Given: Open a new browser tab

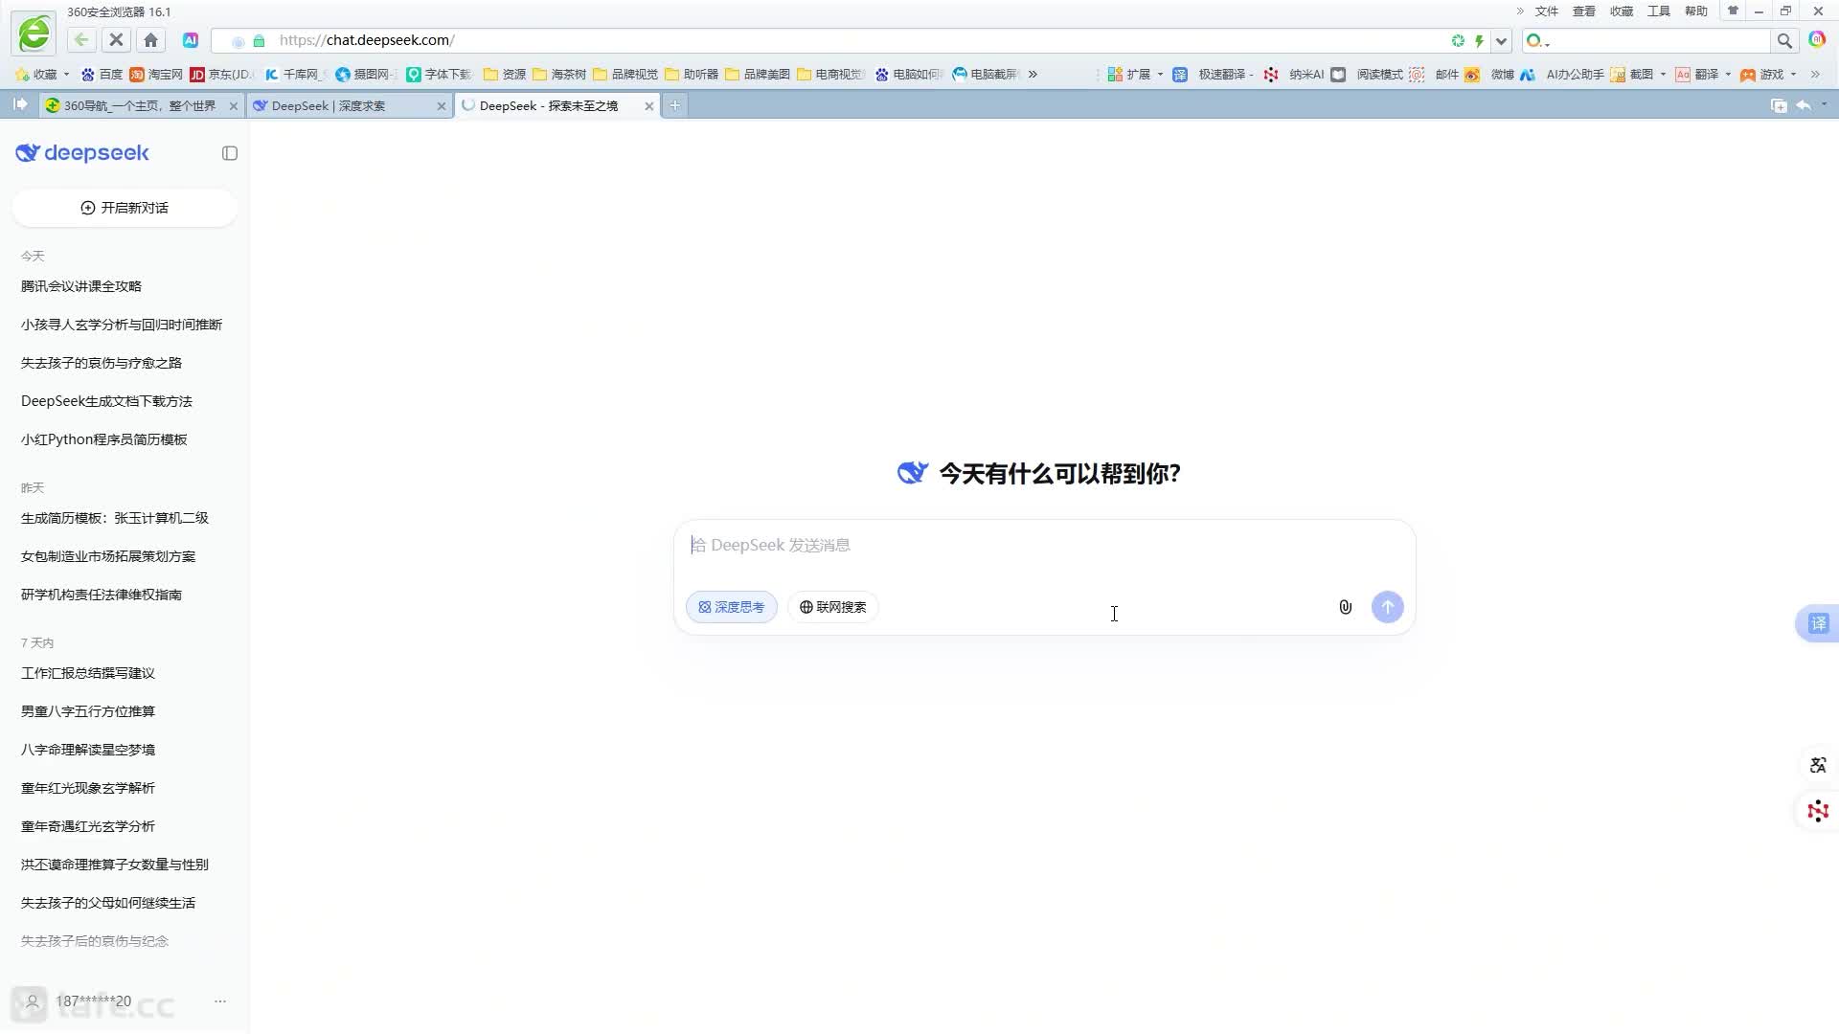Looking at the screenshot, I should 675,105.
